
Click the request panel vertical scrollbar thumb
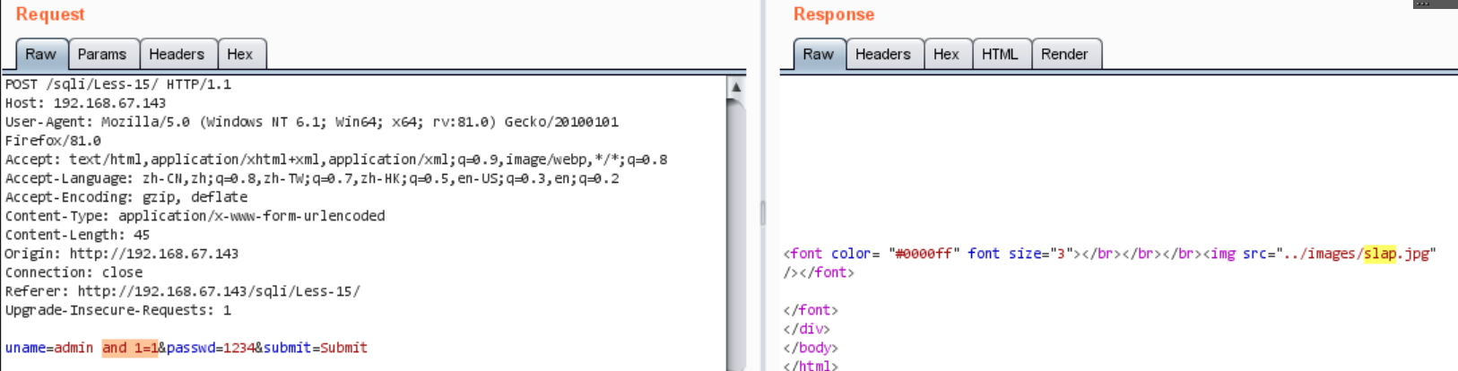pyautogui.click(x=736, y=233)
